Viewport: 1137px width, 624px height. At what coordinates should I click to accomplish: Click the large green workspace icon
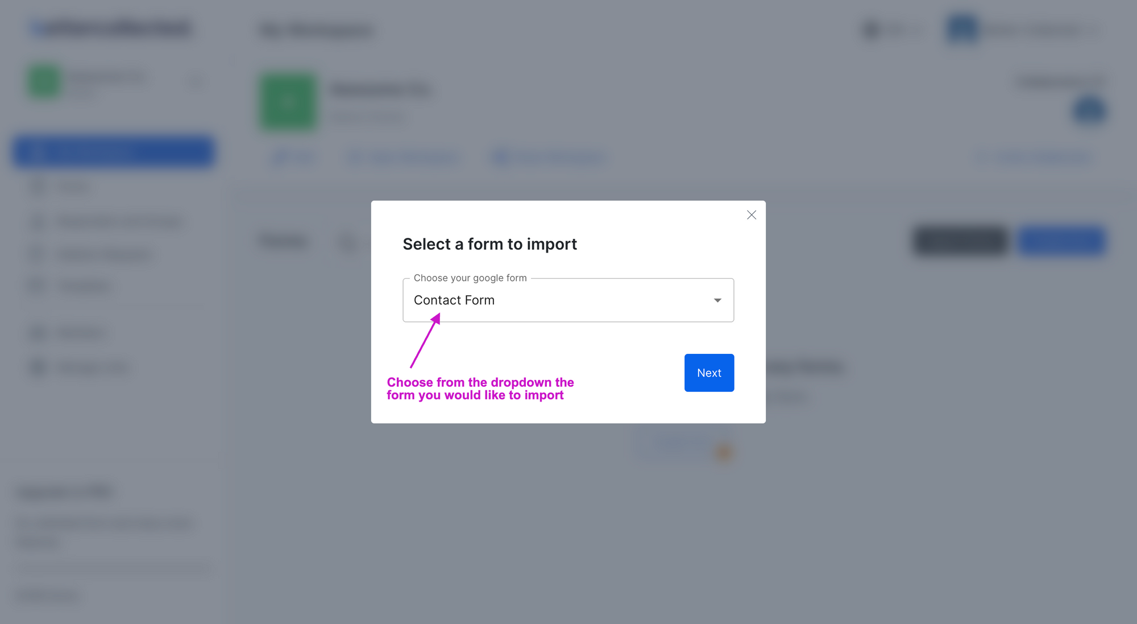pos(288,102)
